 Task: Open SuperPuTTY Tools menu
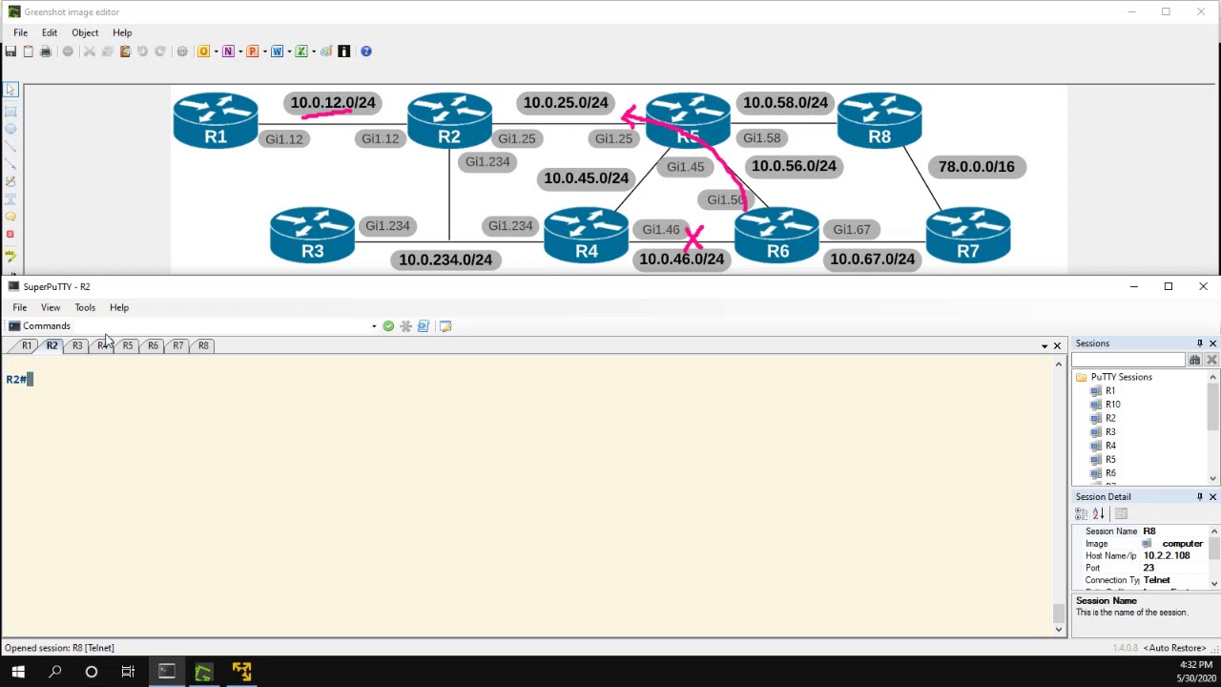(x=85, y=307)
